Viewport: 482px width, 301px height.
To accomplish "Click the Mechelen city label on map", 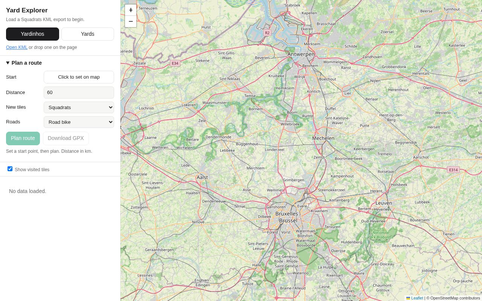I will (323, 138).
